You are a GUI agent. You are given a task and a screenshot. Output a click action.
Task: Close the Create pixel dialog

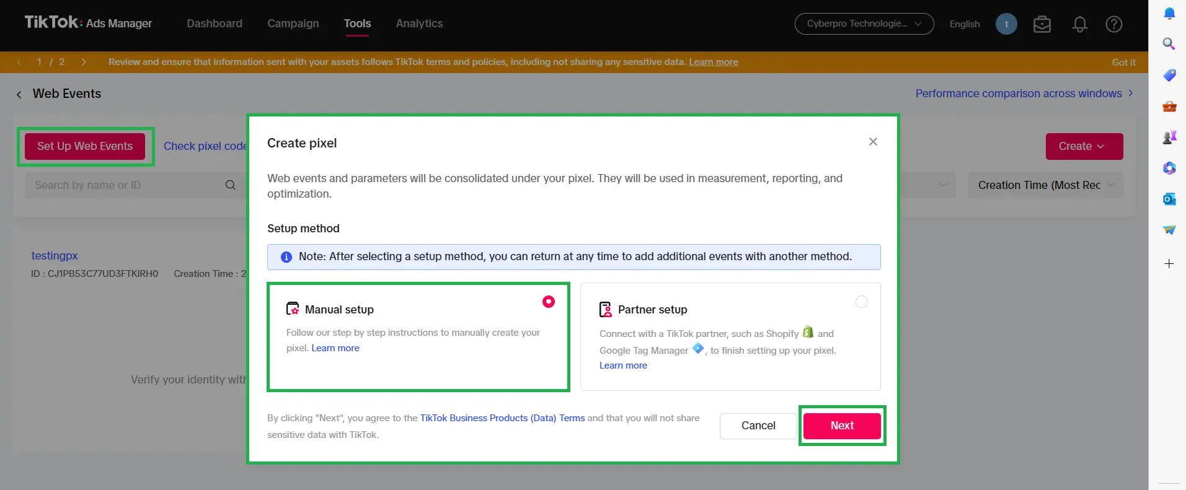pyautogui.click(x=873, y=142)
